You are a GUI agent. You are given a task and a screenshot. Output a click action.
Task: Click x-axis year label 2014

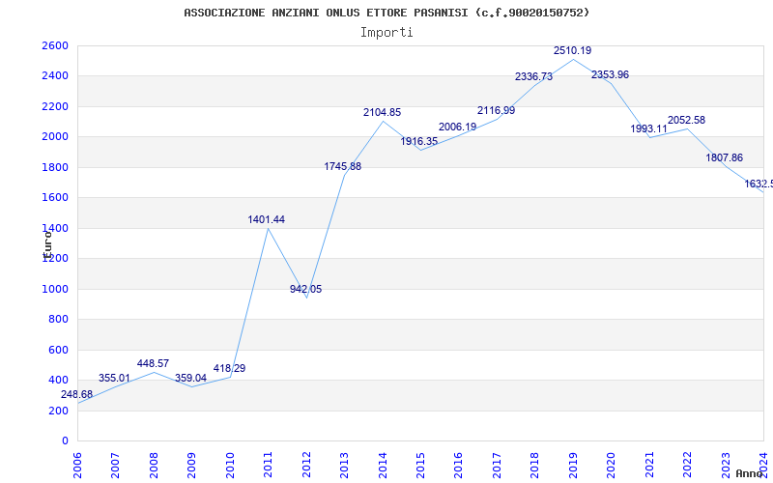click(383, 465)
